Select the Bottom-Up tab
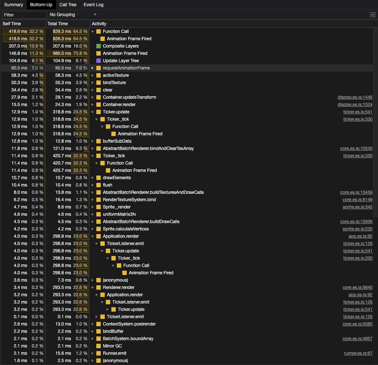Viewport: 378px width, 365px height. coord(41,5)
